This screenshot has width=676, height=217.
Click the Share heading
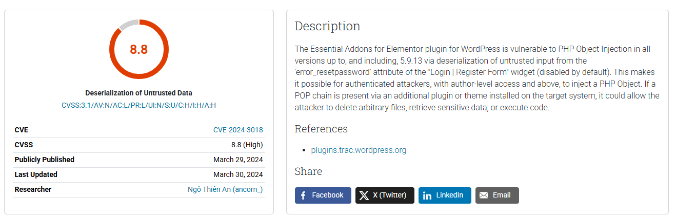(308, 171)
